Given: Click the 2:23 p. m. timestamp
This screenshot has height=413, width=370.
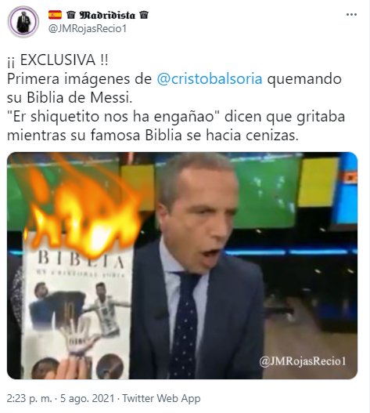Looking at the screenshot, I should click(x=30, y=398).
